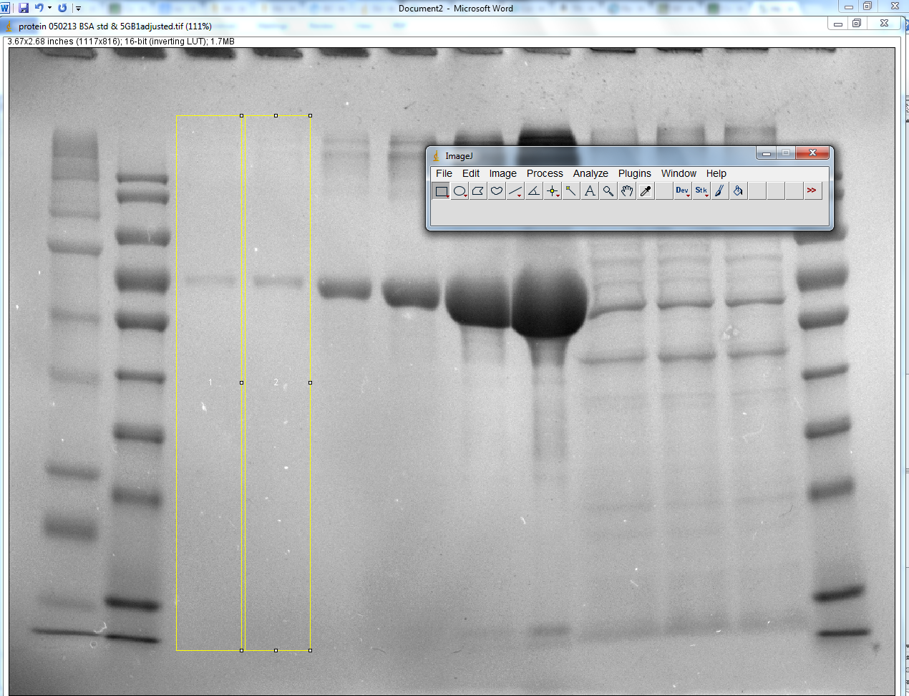Viewport: 909px width, 696px height.
Task: Click Undo in Word quick access toolbar
Action: point(39,8)
